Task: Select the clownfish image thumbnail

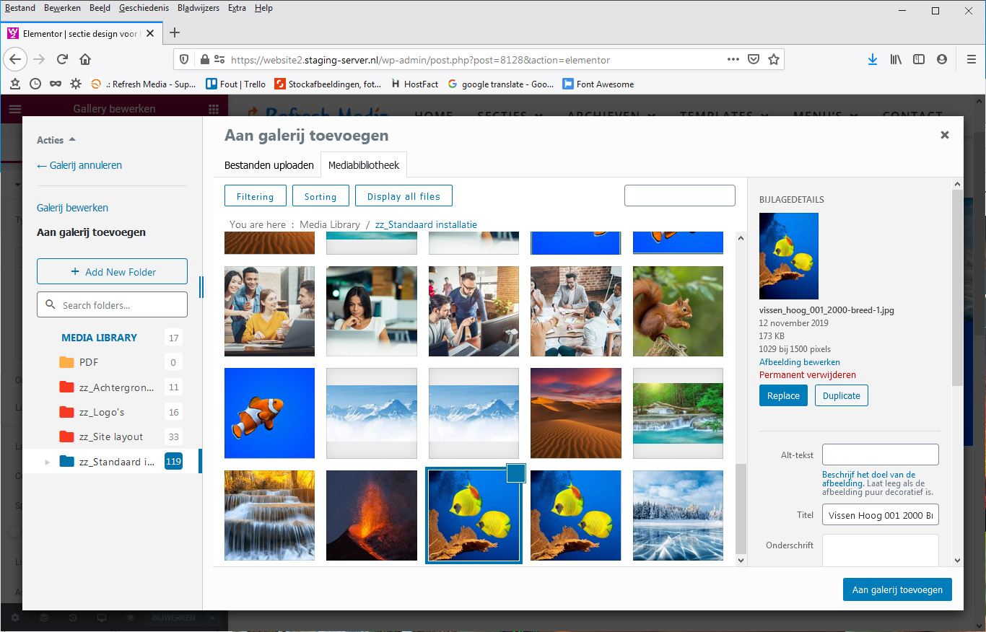Action: click(269, 413)
